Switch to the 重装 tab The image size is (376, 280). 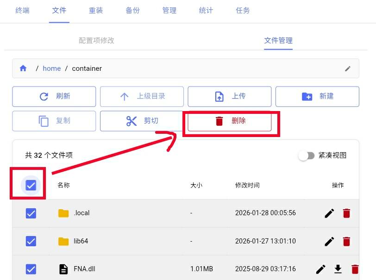[96, 11]
